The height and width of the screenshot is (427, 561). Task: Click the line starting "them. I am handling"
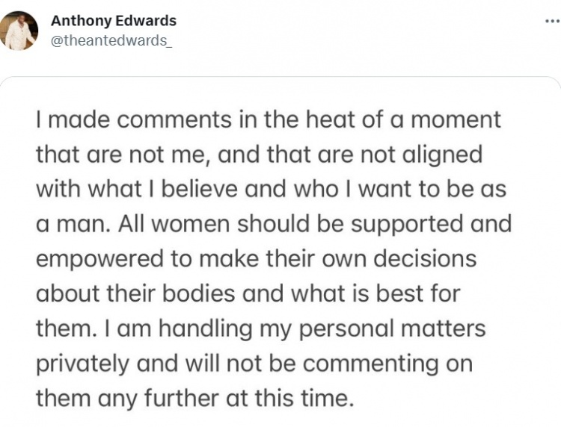[x=260, y=328]
